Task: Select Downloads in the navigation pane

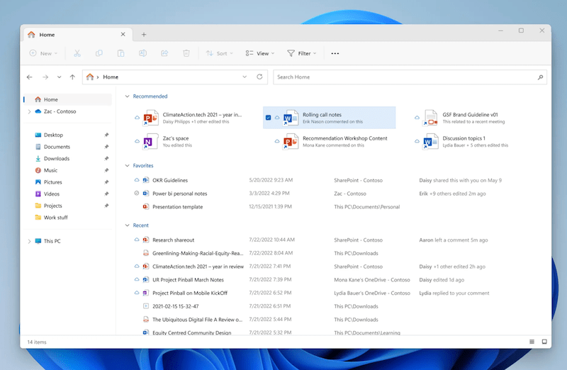Action: (56, 159)
